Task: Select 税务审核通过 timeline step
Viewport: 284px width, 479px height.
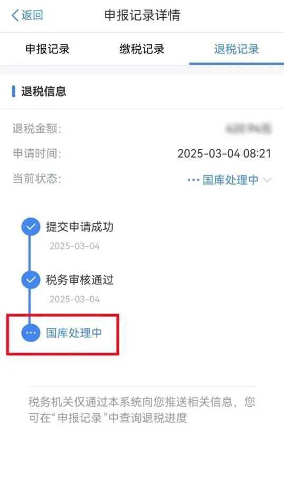Action: [x=80, y=280]
